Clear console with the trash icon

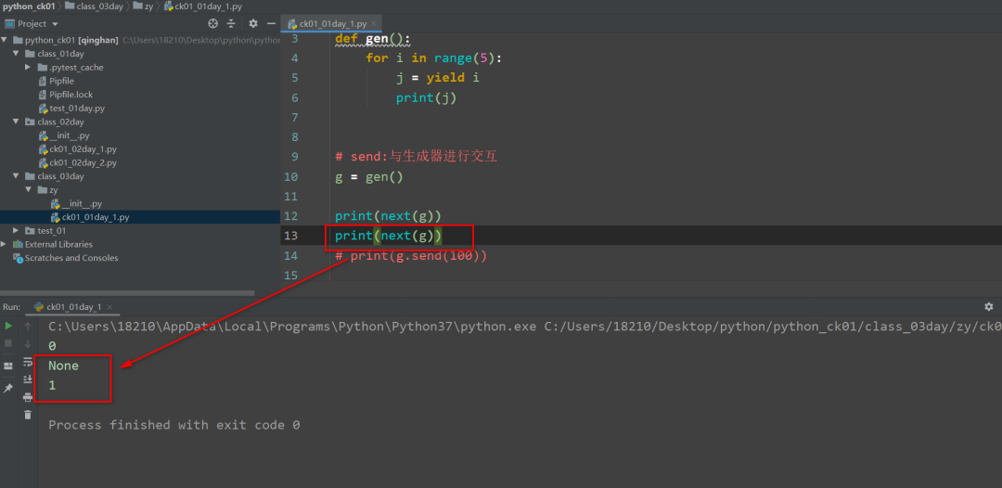pyautogui.click(x=28, y=415)
